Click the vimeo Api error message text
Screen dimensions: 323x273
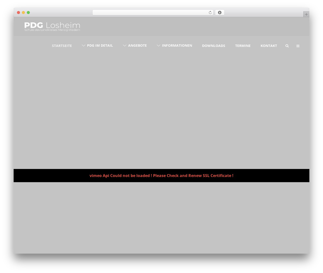click(x=161, y=176)
